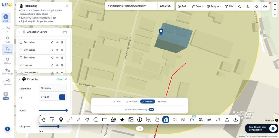This screenshot has width=279, height=138.
Task: Select the route path tool
Action: pyautogui.click(x=148, y=120)
